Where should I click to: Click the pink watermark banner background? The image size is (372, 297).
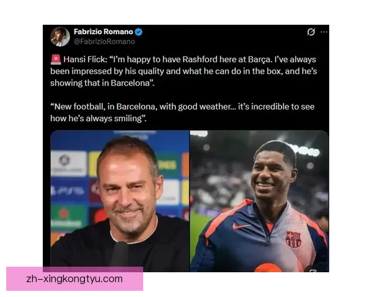tap(74, 279)
